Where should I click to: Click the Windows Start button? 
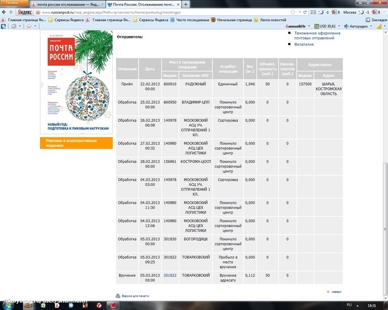(7, 305)
